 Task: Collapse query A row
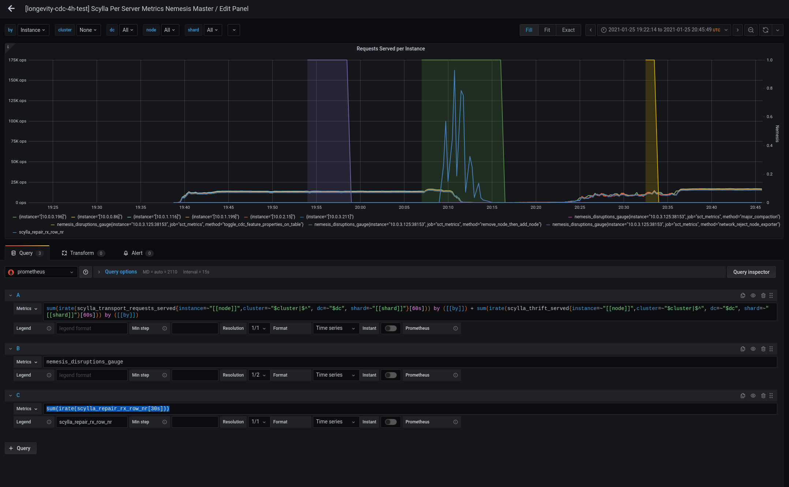(x=11, y=295)
